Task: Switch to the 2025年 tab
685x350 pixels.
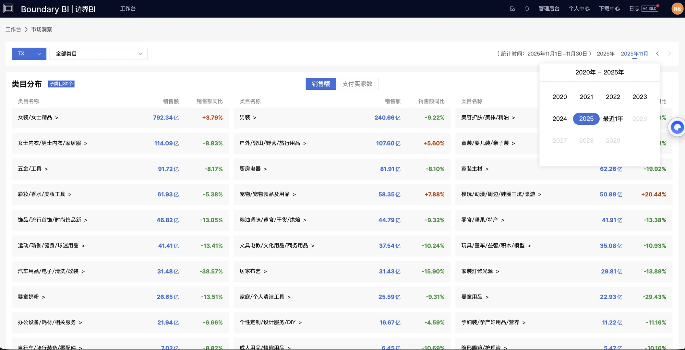Action: pos(606,53)
